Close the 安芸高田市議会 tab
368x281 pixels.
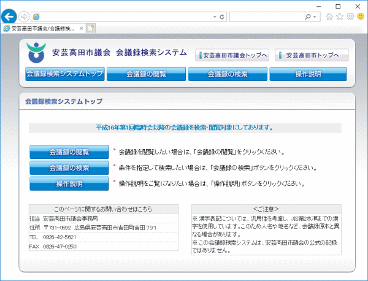(81, 29)
